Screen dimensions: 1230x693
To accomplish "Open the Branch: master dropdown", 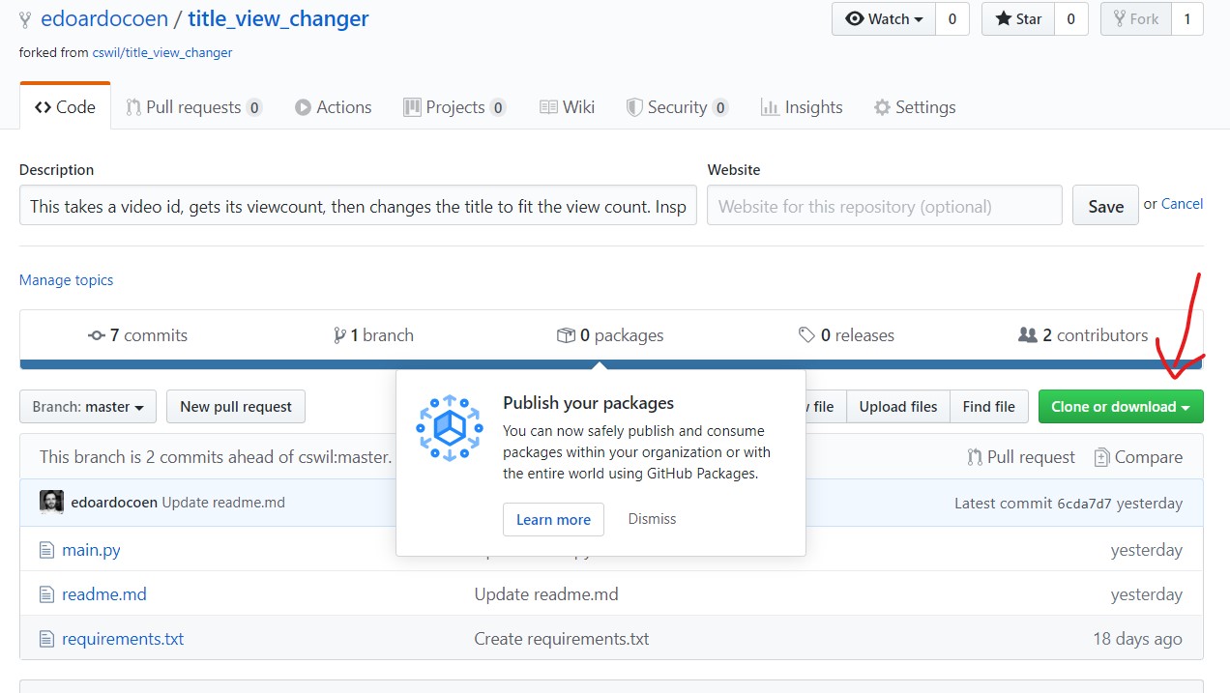I will click(x=88, y=407).
